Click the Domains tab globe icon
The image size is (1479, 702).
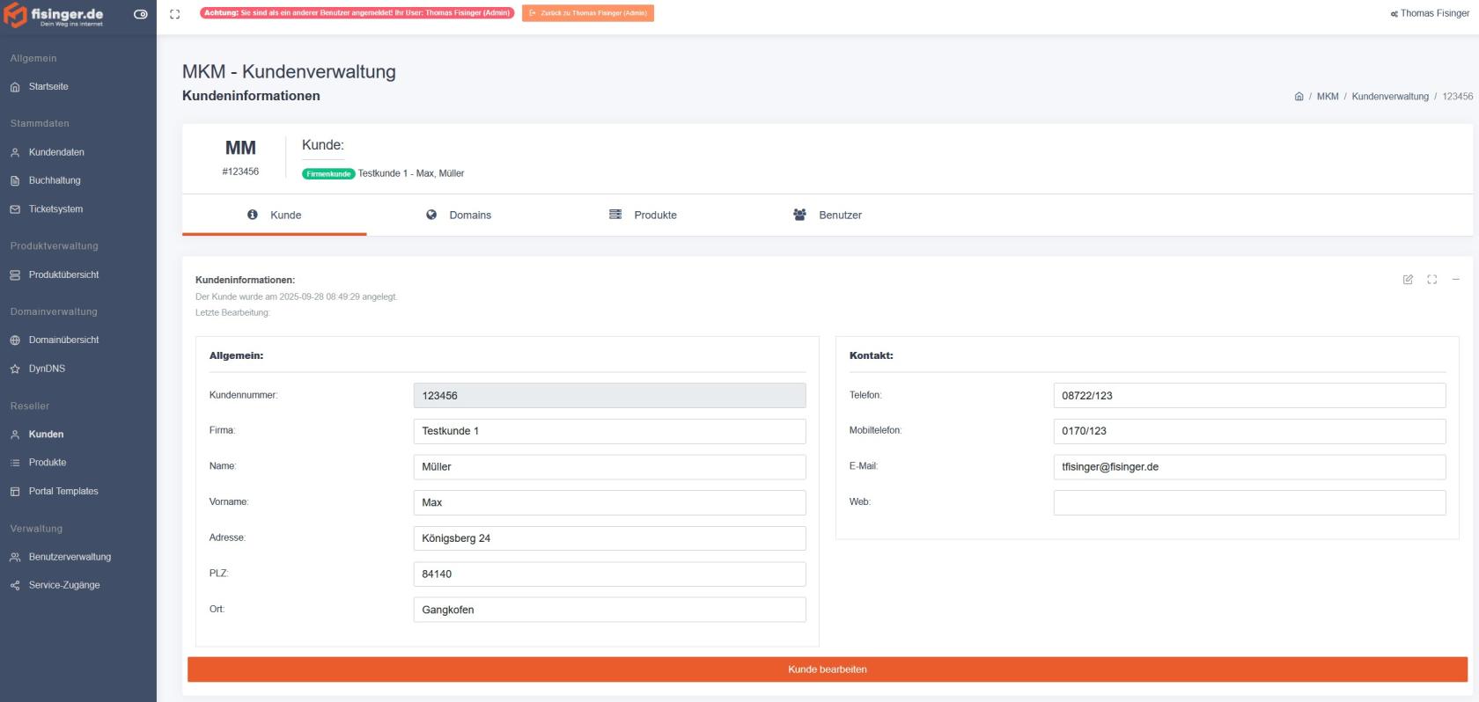click(431, 215)
